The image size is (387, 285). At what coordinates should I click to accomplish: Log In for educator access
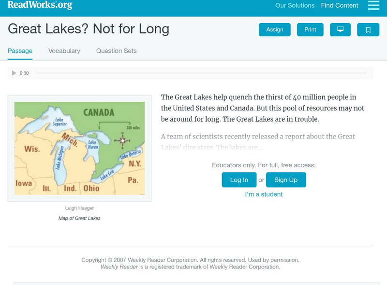(x=240, y=179)
